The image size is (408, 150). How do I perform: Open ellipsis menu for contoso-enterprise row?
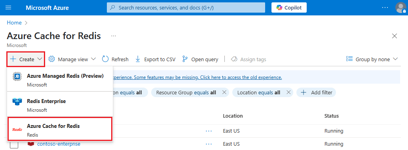pyautogui.click(x=209, y=144)
